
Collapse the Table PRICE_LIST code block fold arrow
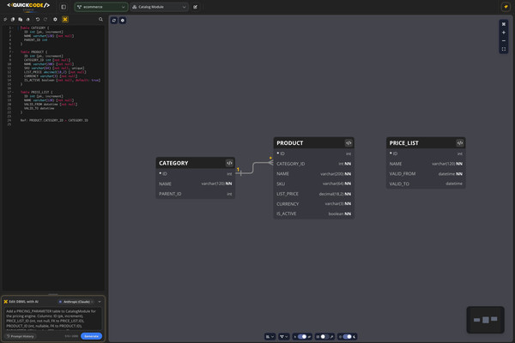[x=13, y=93]
